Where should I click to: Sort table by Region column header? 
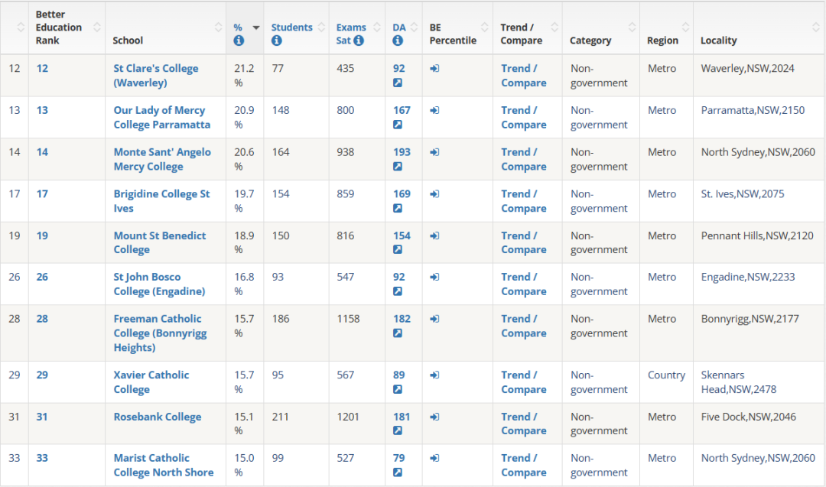coord(662,41)
